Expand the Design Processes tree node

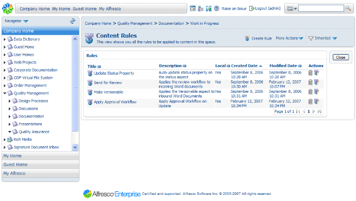tap(9, 101)
